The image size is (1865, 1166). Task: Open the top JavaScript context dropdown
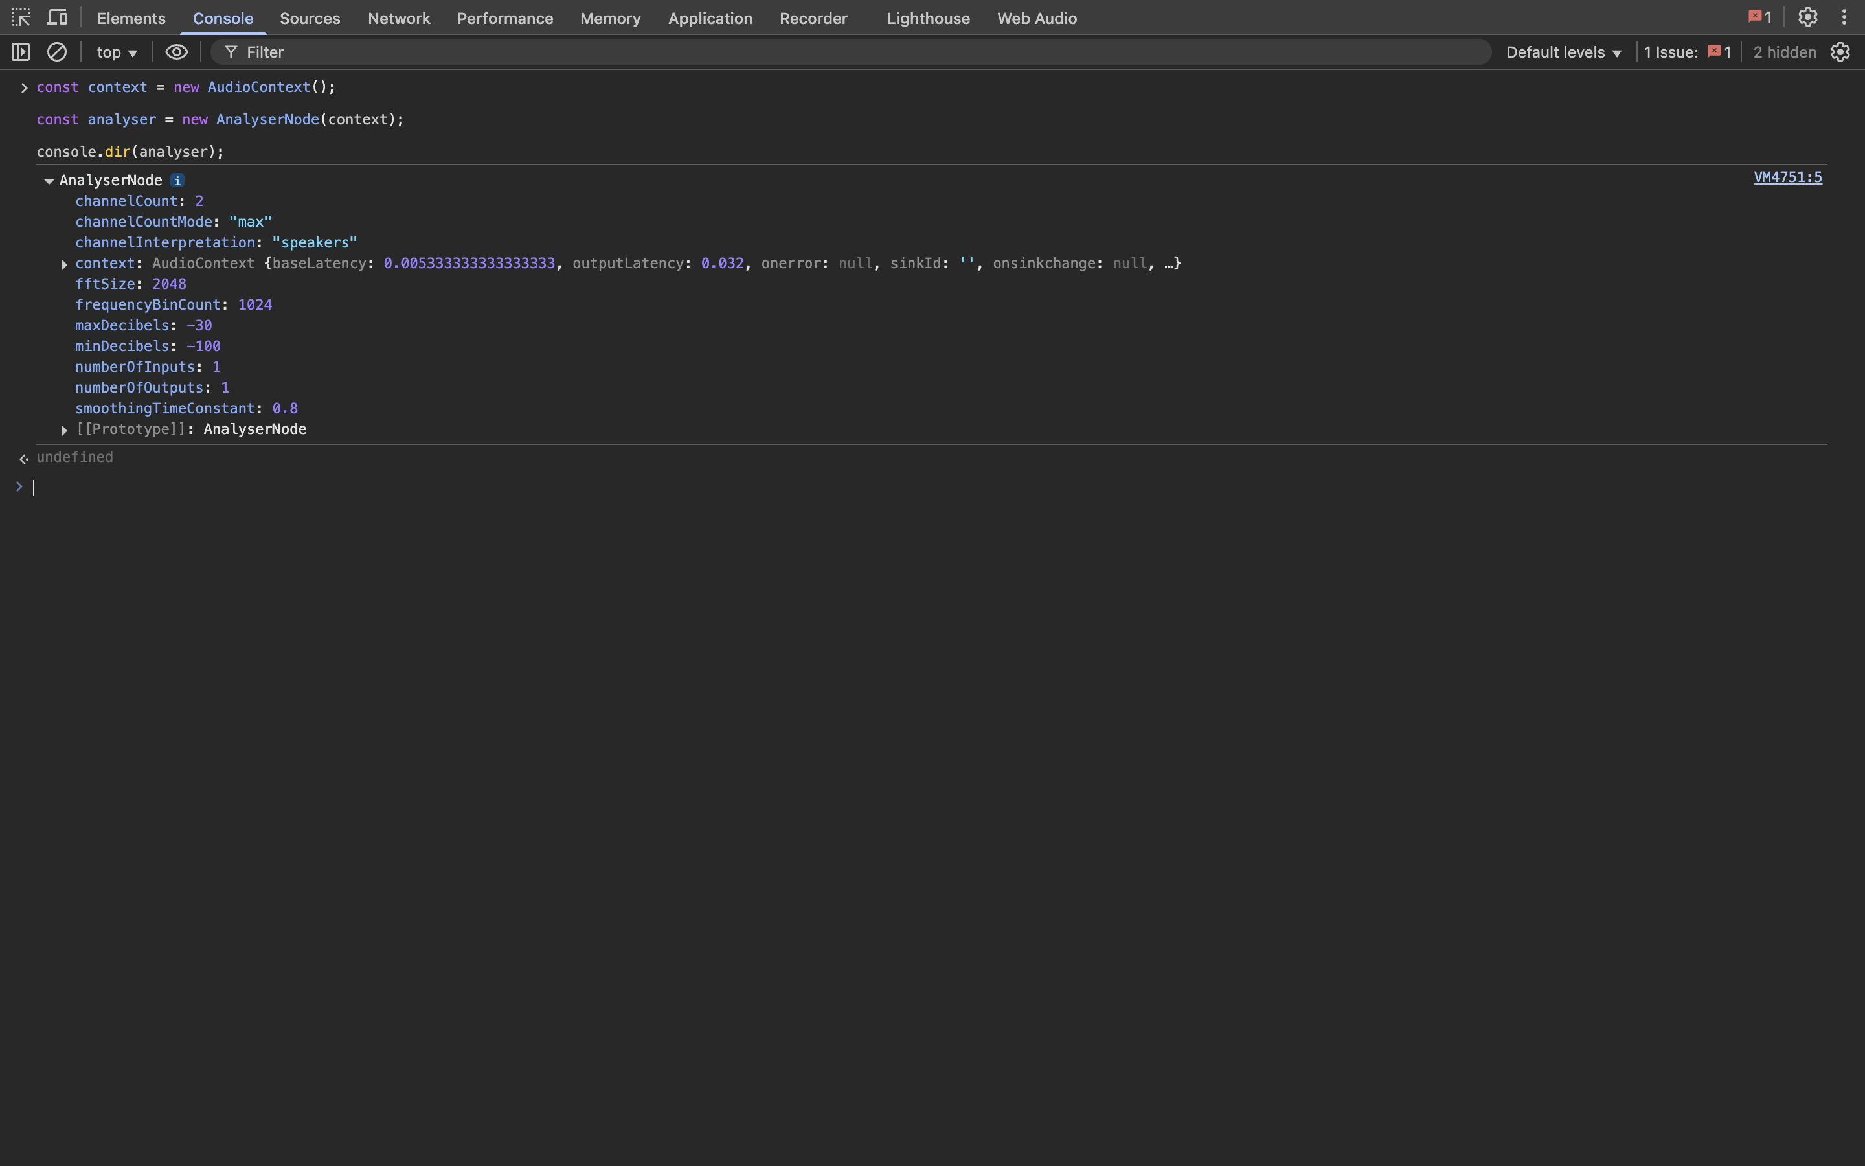click(x=117, y=52)
